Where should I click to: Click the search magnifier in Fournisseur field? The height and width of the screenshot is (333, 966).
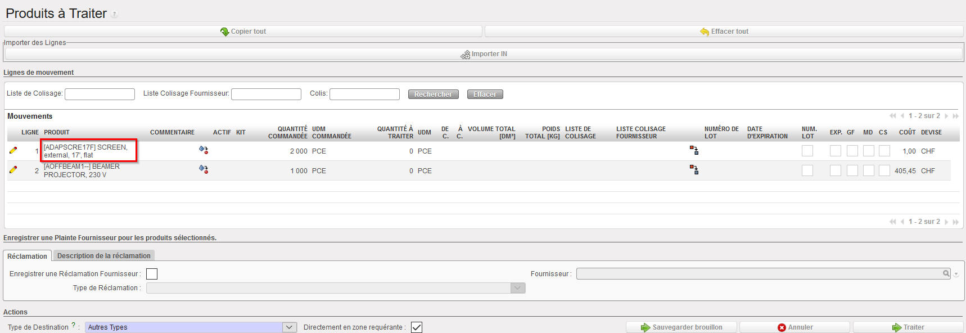[x=946, y=273]
